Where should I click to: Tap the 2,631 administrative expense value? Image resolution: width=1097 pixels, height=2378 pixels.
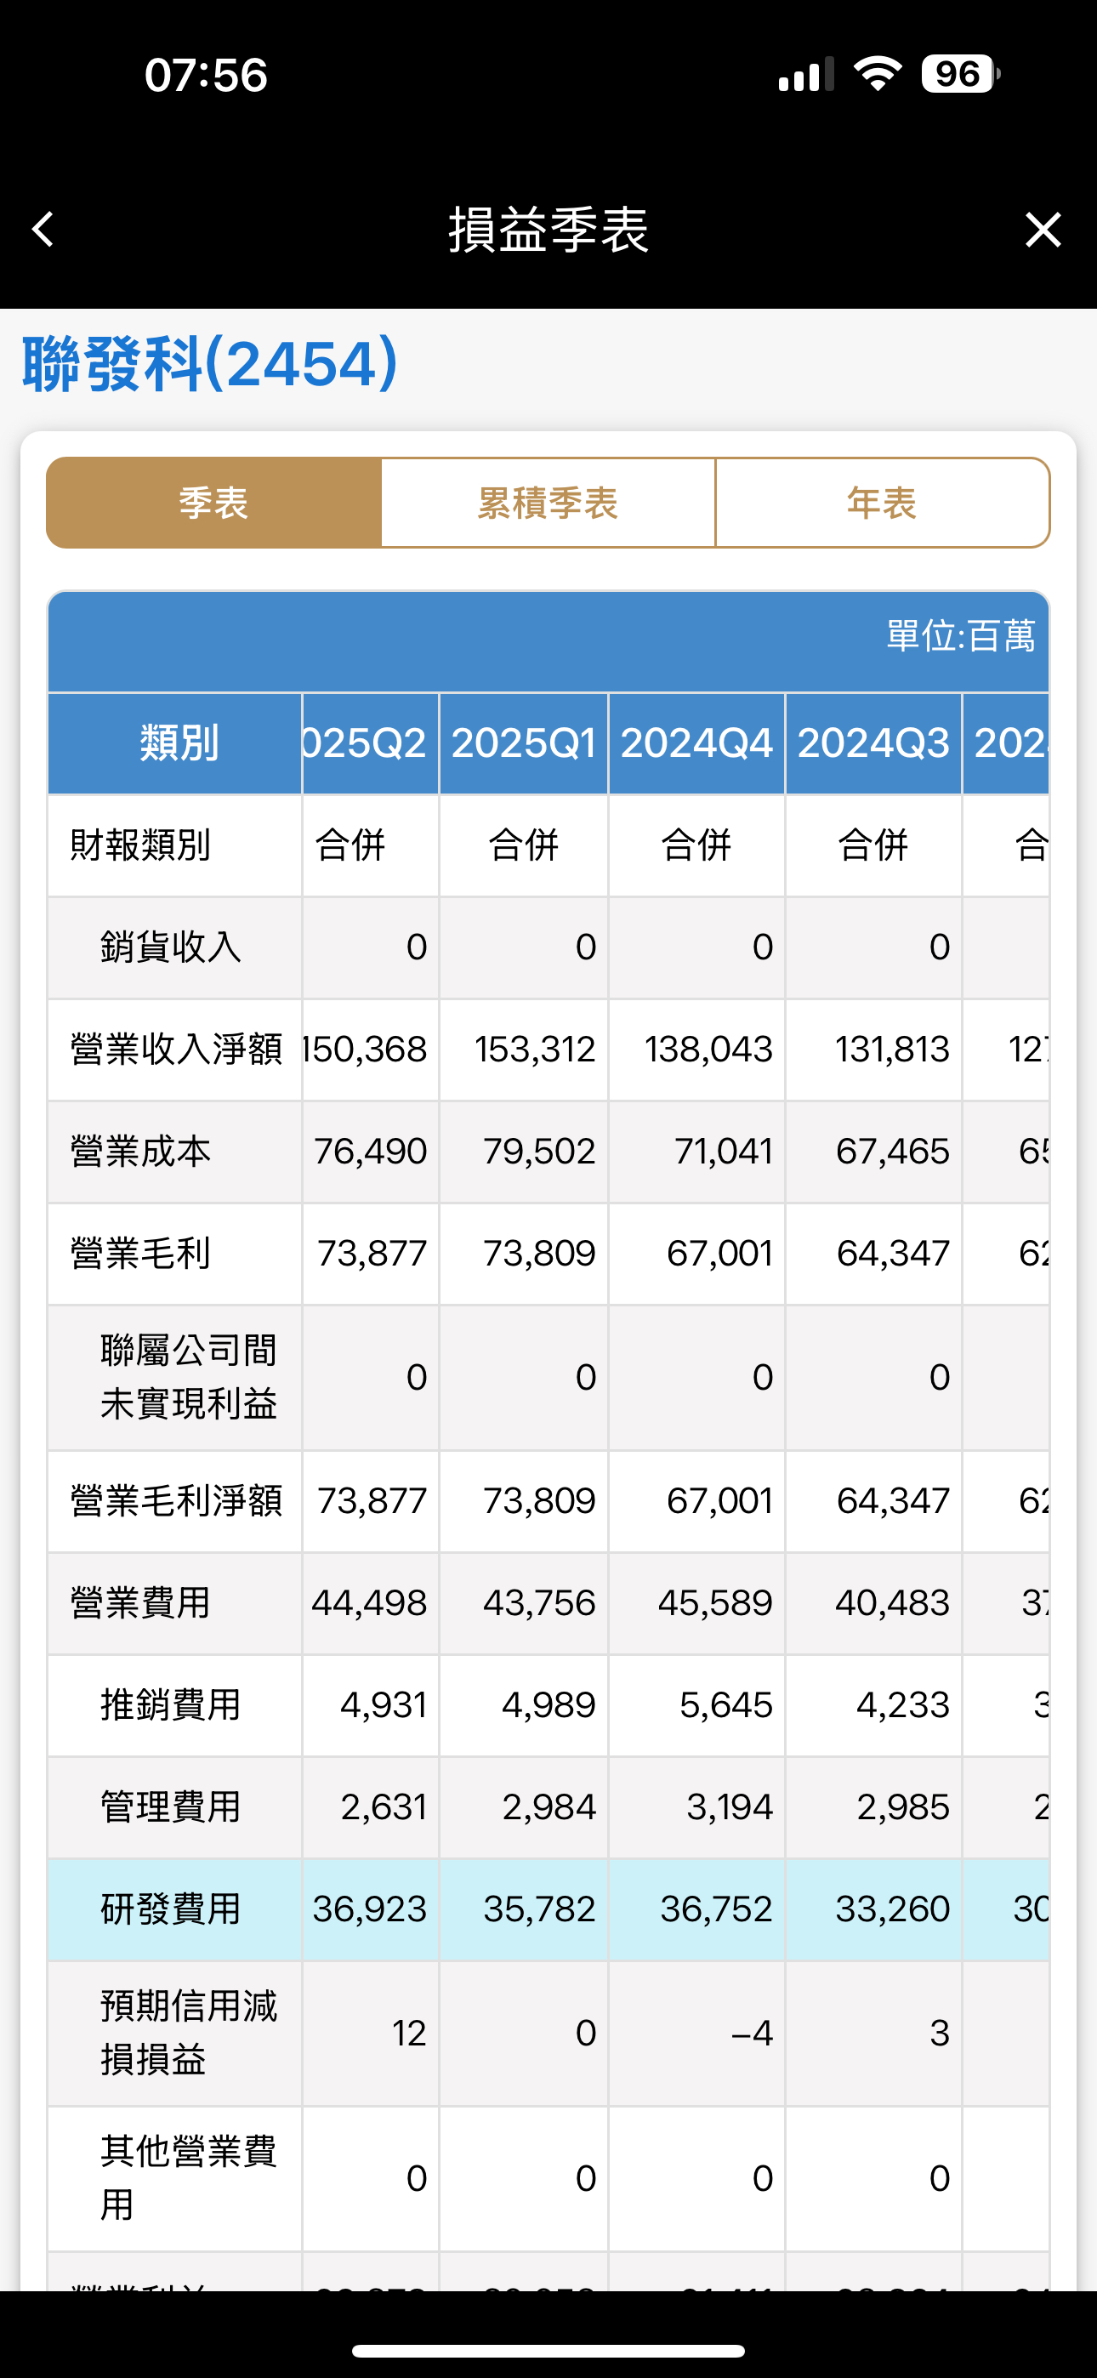coord(384,1807)
